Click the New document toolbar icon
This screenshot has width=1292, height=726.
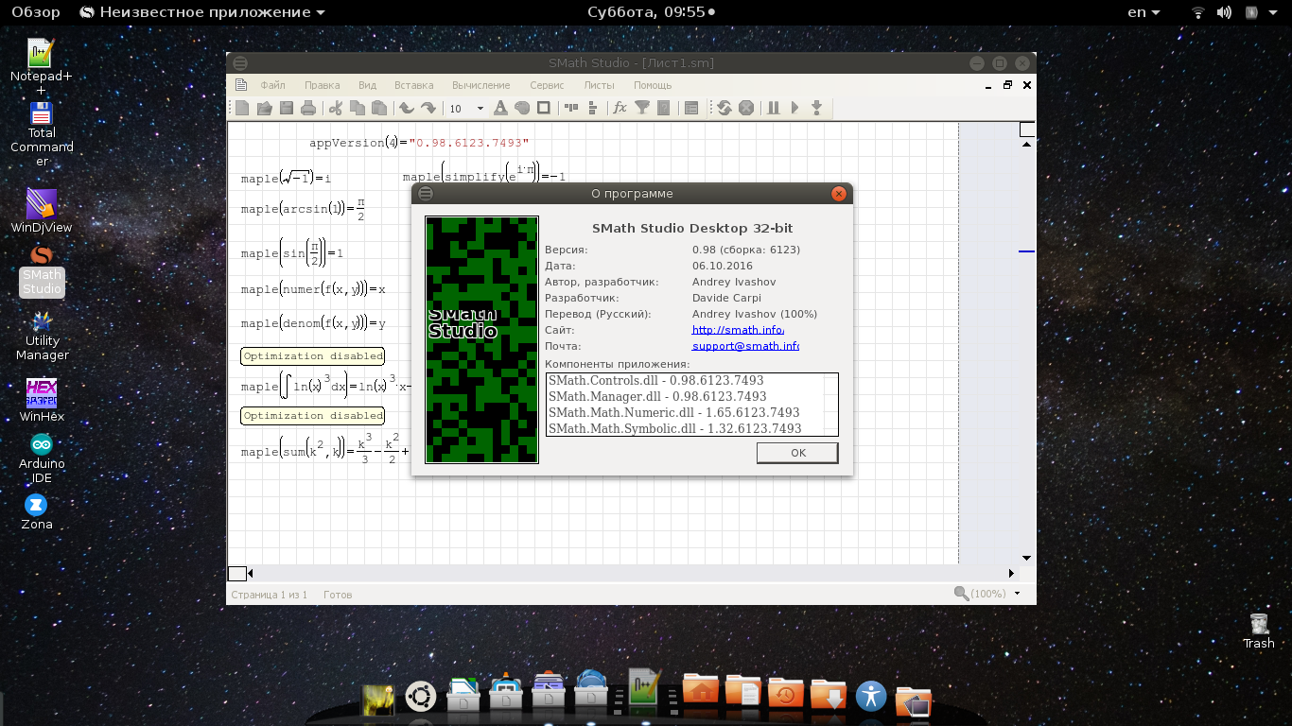pyautogui.click(x=242, y=108)
